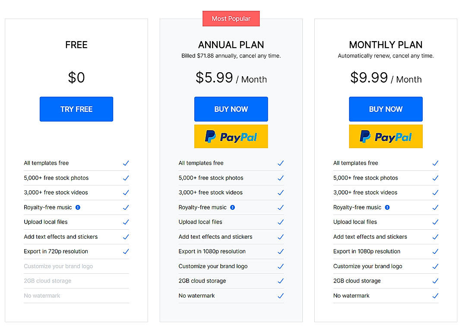Screen dimensions: 462x327
Task: Select the checkmark for Add text effects in Monthly Plan
Action: click(x=435, y=237)
